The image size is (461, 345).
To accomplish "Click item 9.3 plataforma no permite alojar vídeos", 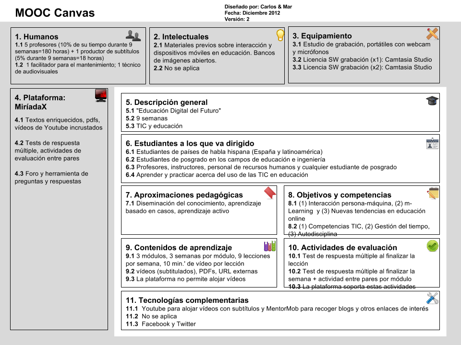I will pos(185,279).
